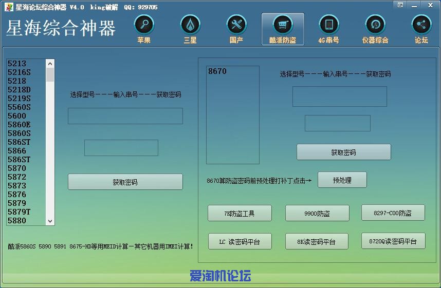The width and height of the screenshot is (441, 288).
Task: Click the wide serial input beside the model list
Action: [125, 116]
